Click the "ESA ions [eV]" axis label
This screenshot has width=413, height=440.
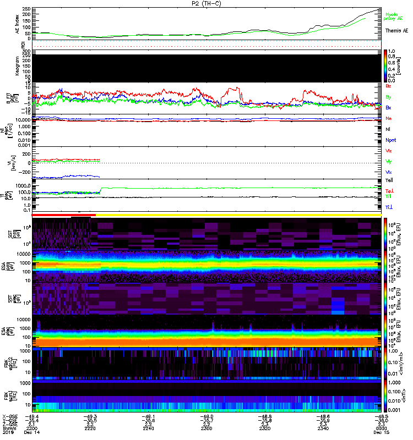coord(9,266)
